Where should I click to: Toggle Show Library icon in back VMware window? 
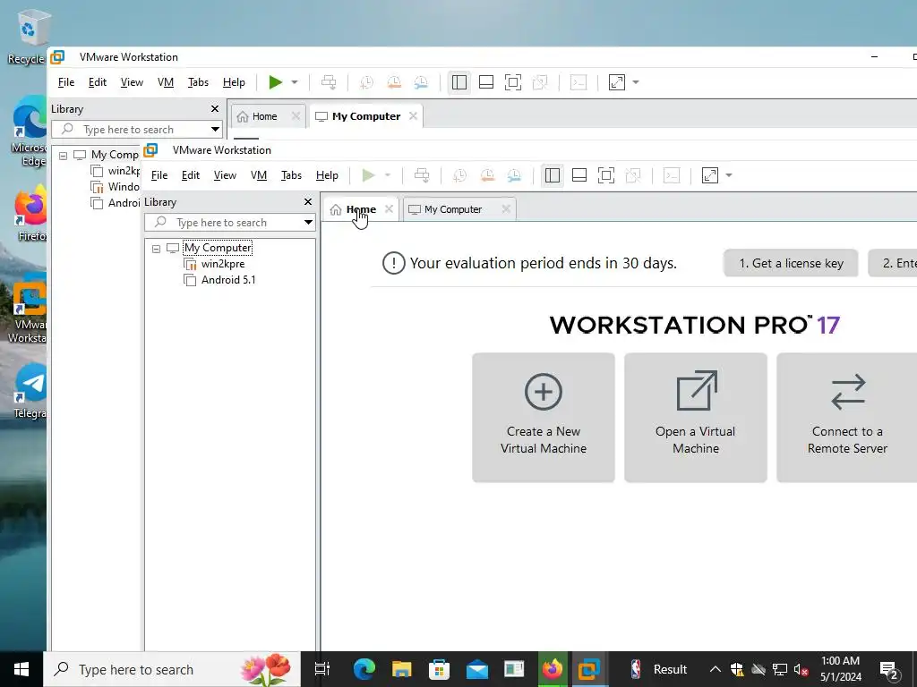[459, 82]
